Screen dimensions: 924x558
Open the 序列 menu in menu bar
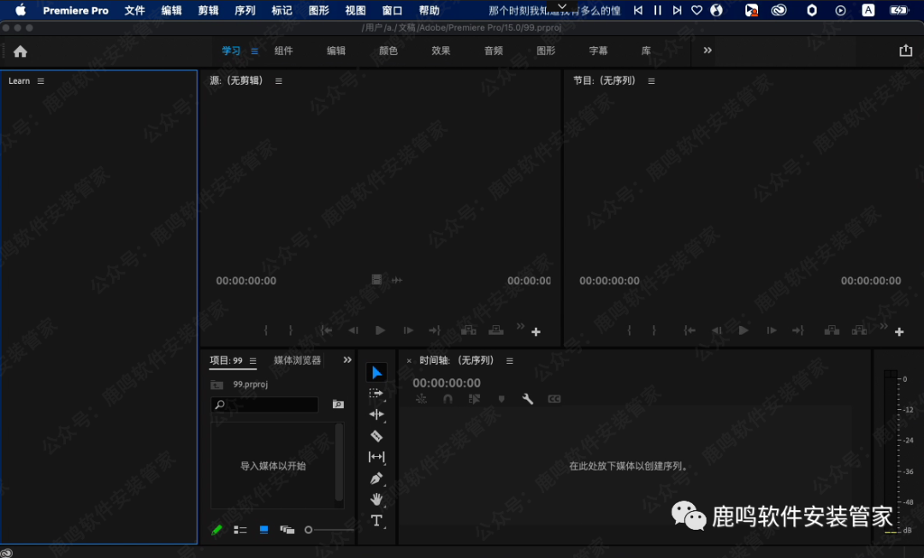pyautogui.click(x=245, y=10)
